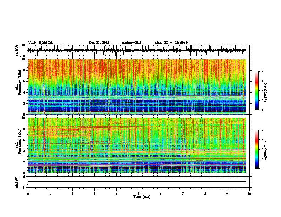Viewport: 281px width, 217px height.
Task: Click time axis tick label "0"
Action: pyautogui.click(x=28, y=194)
